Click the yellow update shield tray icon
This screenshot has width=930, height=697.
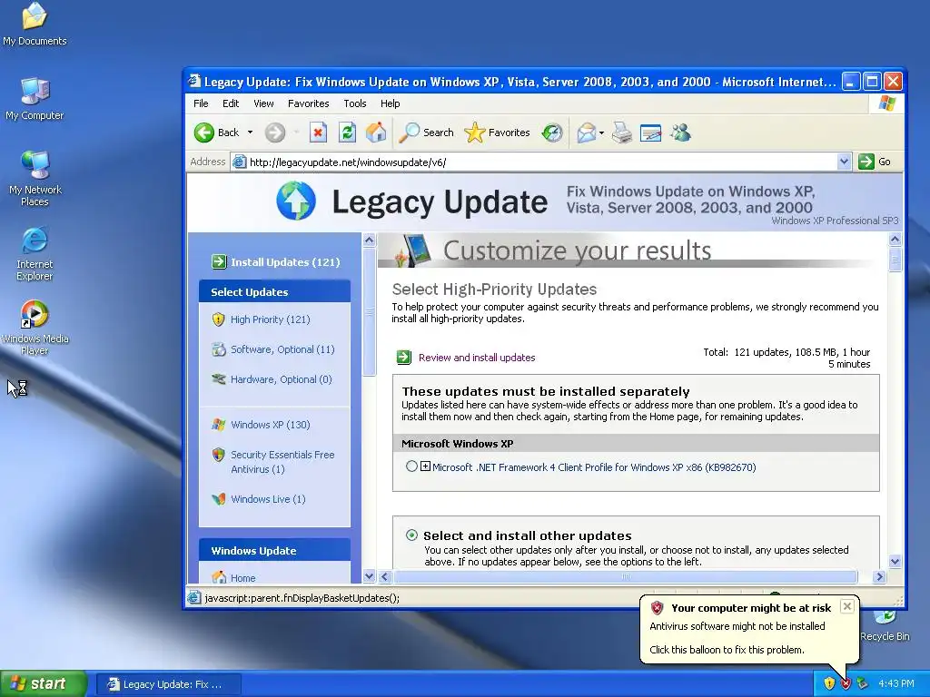tap(829, 683)
